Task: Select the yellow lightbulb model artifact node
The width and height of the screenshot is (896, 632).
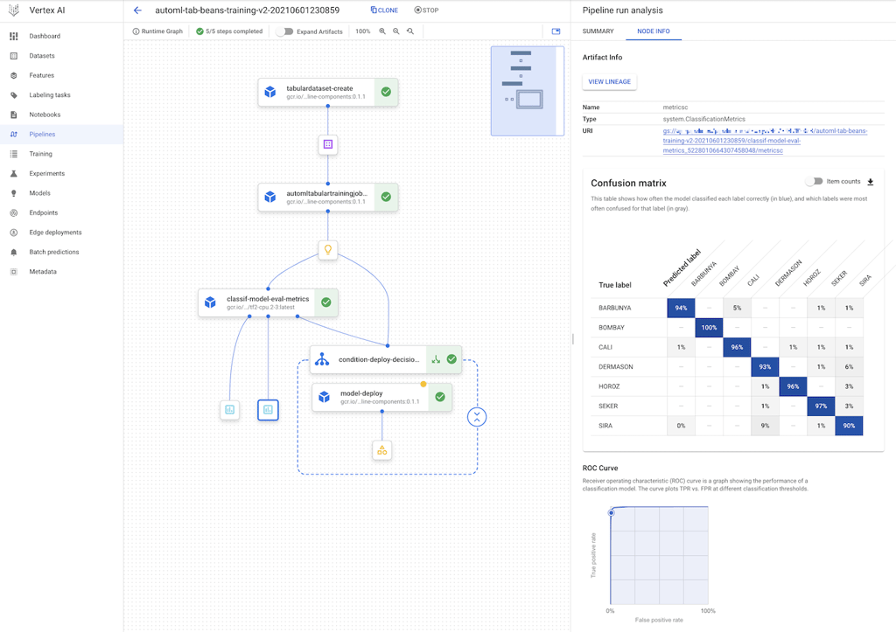Action: 328,250
